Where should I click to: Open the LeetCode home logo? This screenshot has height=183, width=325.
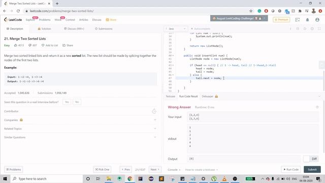(13, 20)
